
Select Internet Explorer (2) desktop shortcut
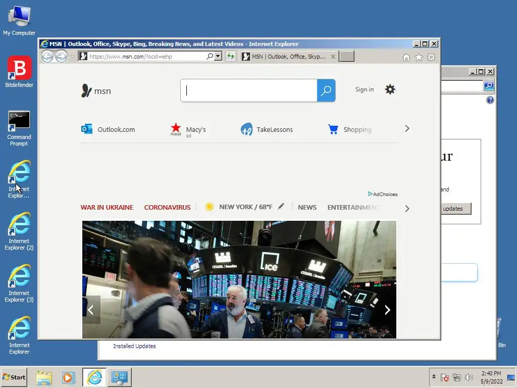(x=19, y=231)
